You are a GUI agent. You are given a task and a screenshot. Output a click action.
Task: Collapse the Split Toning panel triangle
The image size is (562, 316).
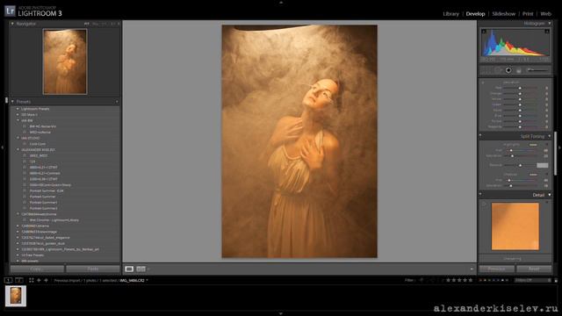(x=550, y=136)
